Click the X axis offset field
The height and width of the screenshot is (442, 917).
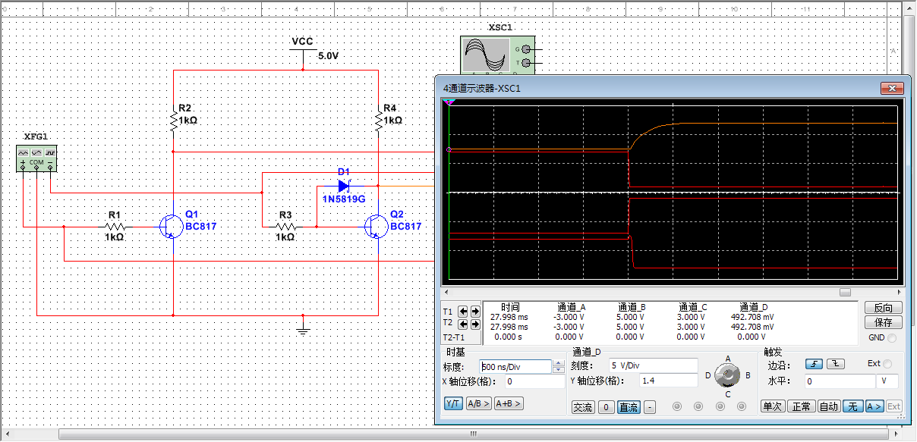[x=534, y=381]
